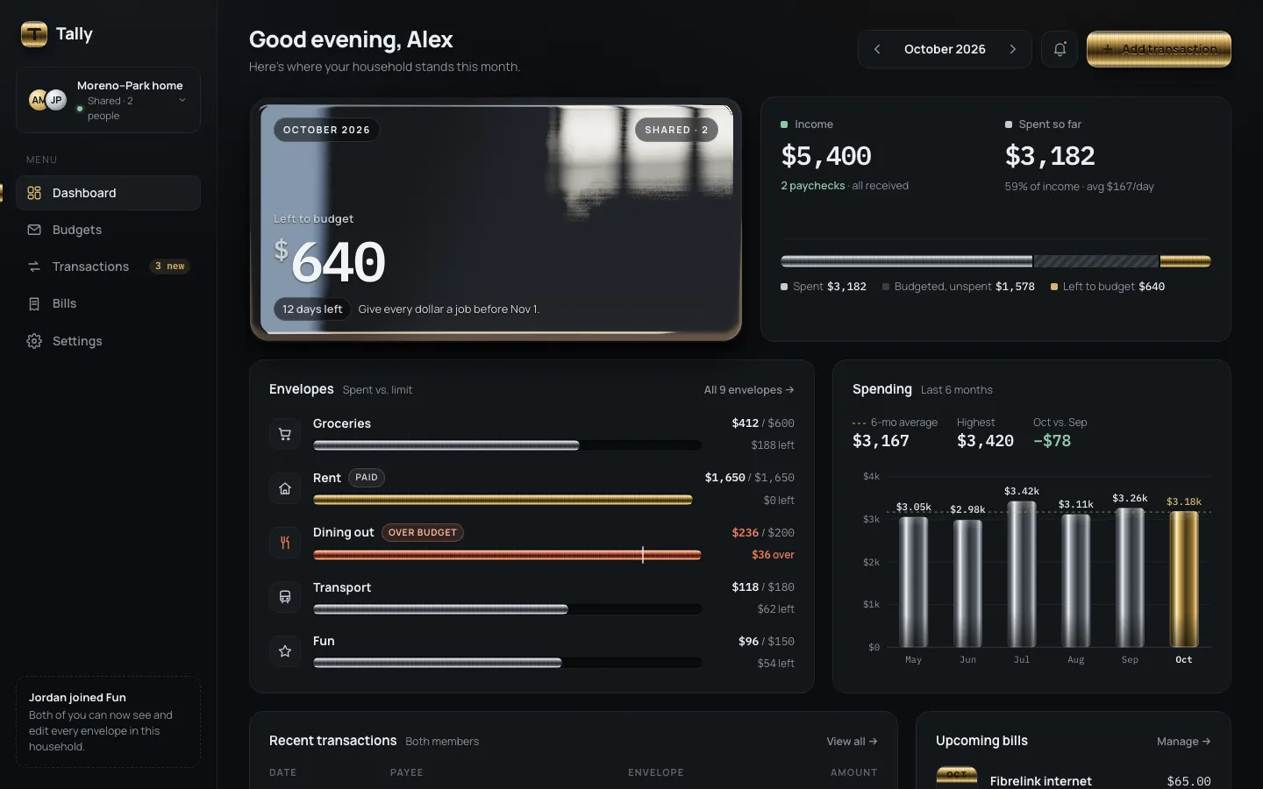This screenshot has width=1263, height=789.
Task: Open the notifications bell
Action: (1060, 49)
